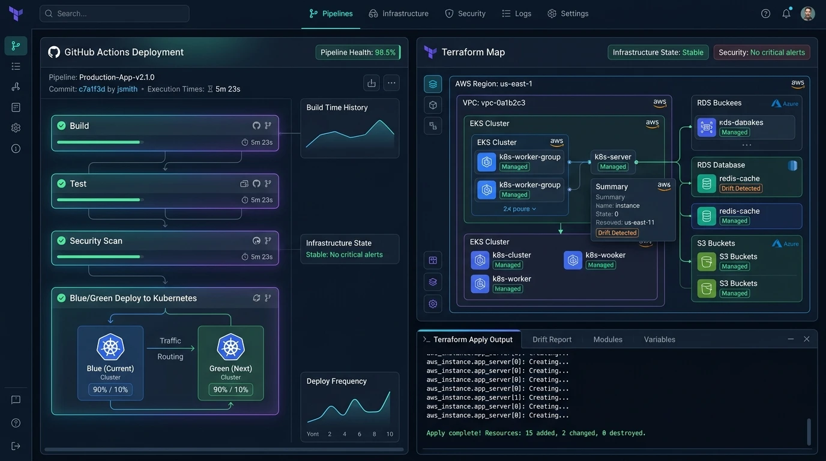Switch to the Security tab
This screenshot has height=461, width=826.
[465, 13]
